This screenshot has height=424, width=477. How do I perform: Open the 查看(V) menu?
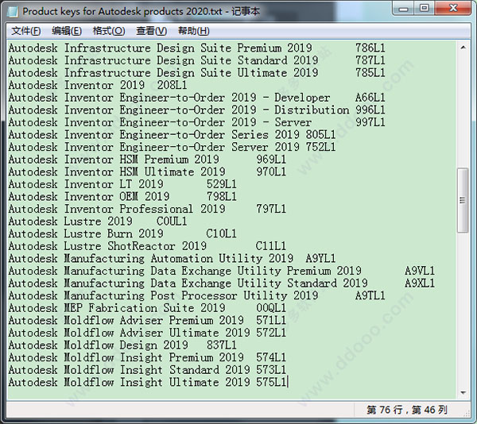coord(151,31)
